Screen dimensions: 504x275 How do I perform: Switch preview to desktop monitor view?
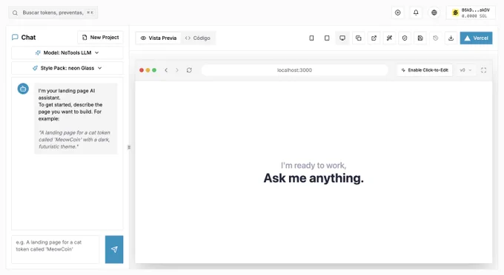pos(342,38)
